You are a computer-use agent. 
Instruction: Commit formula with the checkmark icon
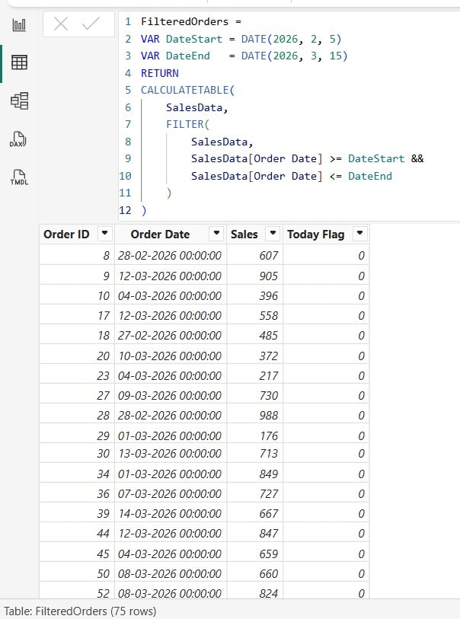point(91,24)
